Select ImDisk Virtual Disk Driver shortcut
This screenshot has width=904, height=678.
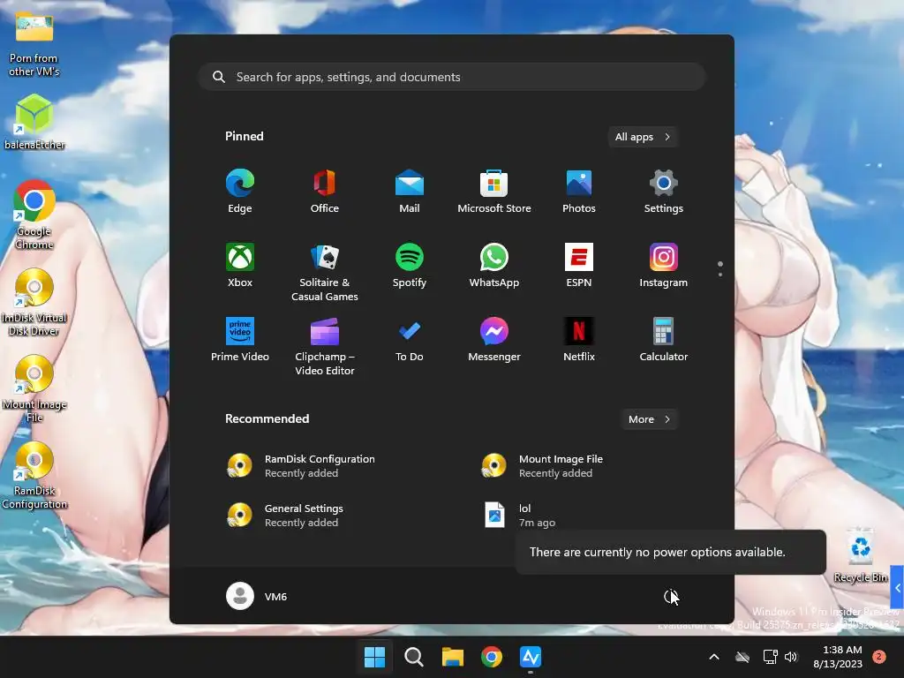34,302
